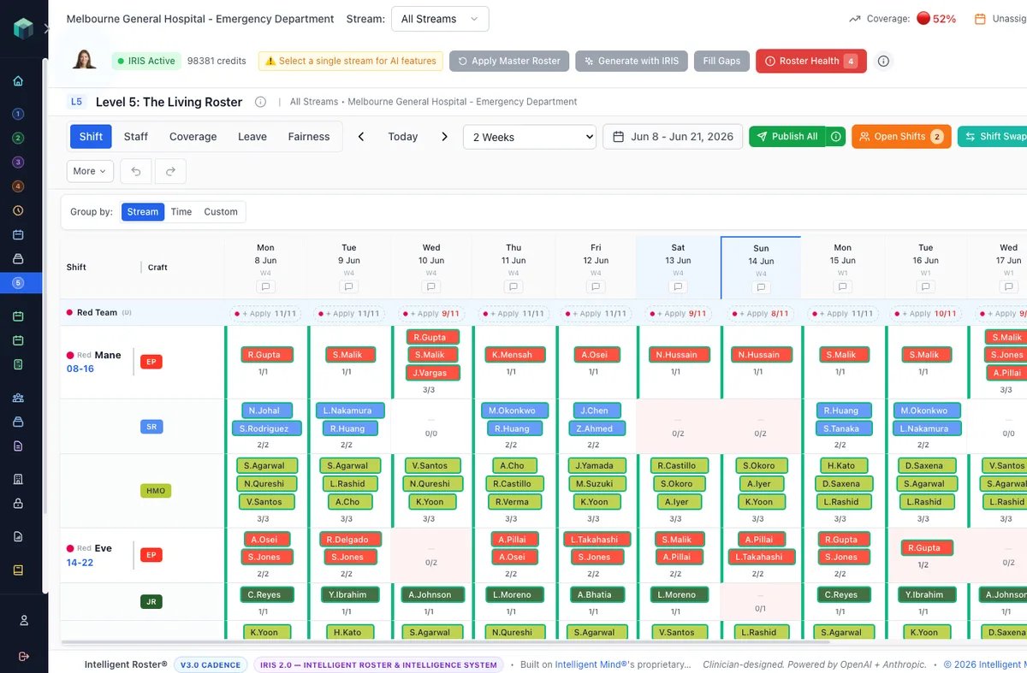This screenshot has width=1027, height=673.
Task: Open the clock icon in sidebar
Action: point(18,210)
